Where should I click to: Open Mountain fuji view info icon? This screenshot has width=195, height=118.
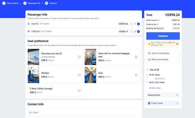pyautogui.click(x=61, y=53)
